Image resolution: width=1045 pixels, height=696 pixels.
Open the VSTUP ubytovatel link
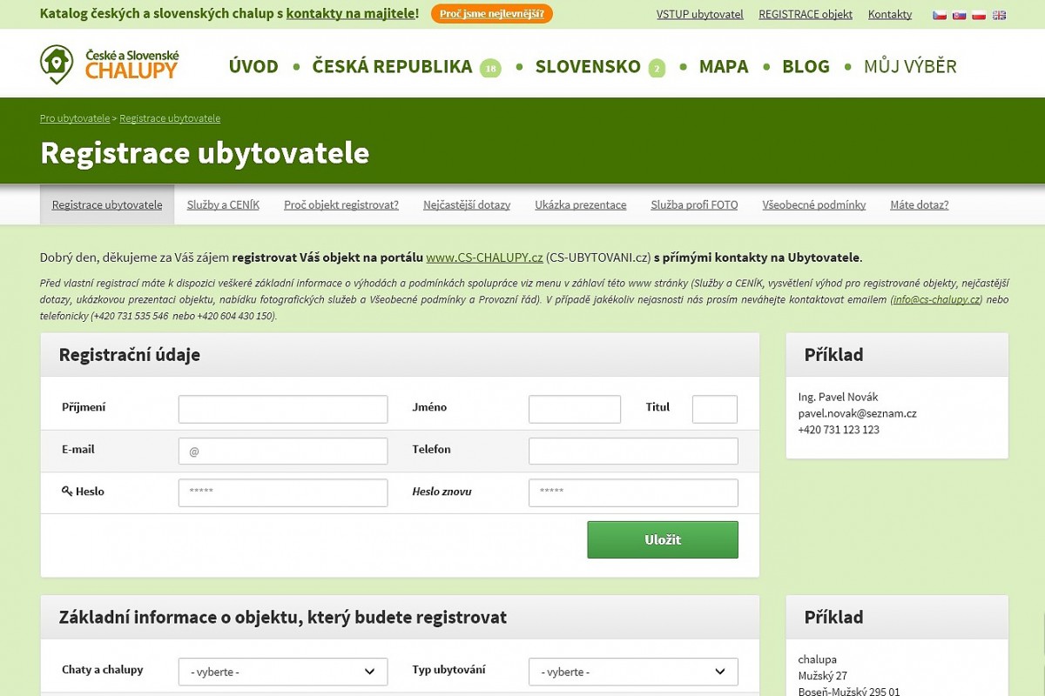699,15
